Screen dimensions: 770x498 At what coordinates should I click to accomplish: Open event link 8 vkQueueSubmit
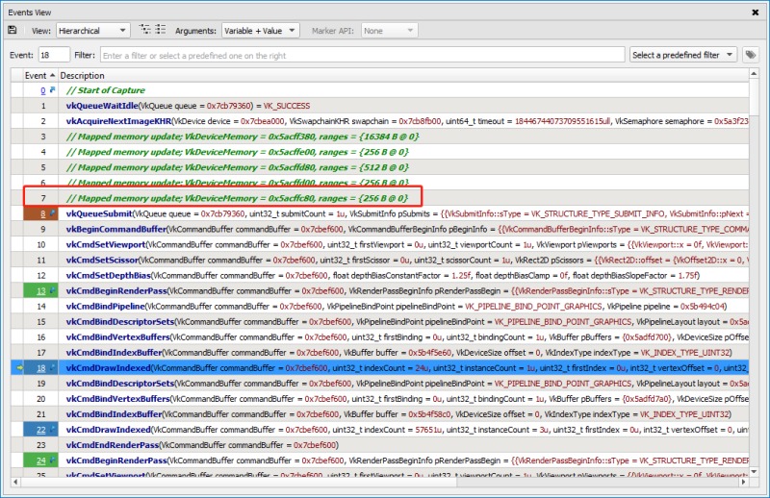pyautogui.click(x=42, y=214)
